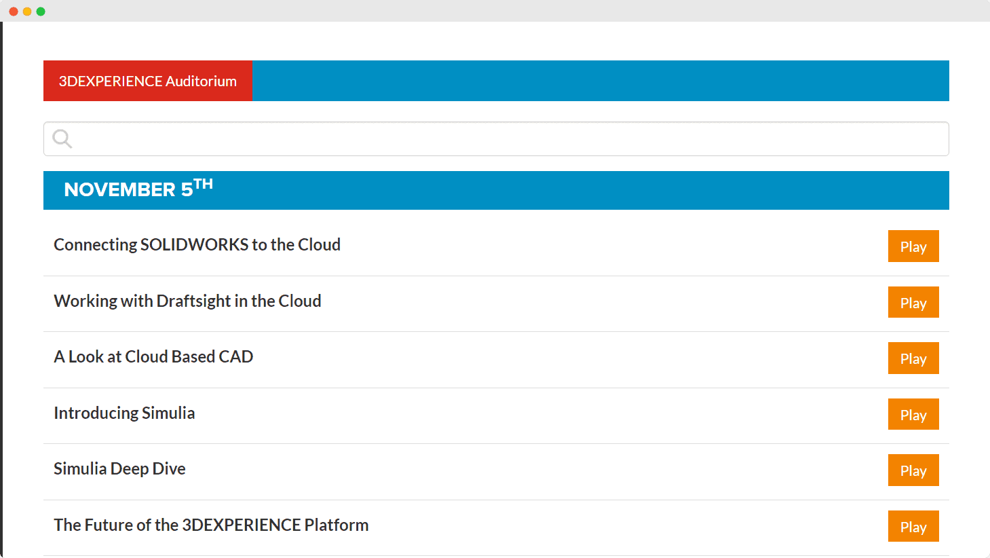Select the 3DEXPERIENCE Auditorium tab
Screen dimensions: 990x558
point(147,81)
